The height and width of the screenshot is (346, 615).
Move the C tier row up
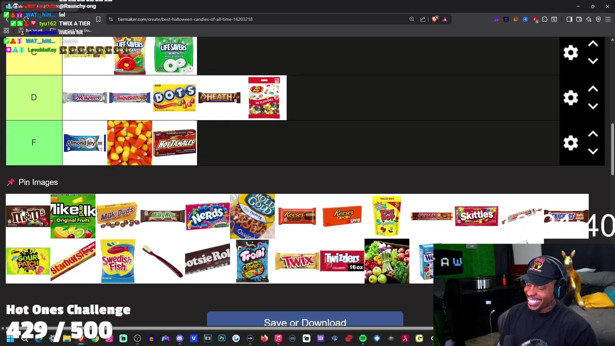[x=593, y=44]
